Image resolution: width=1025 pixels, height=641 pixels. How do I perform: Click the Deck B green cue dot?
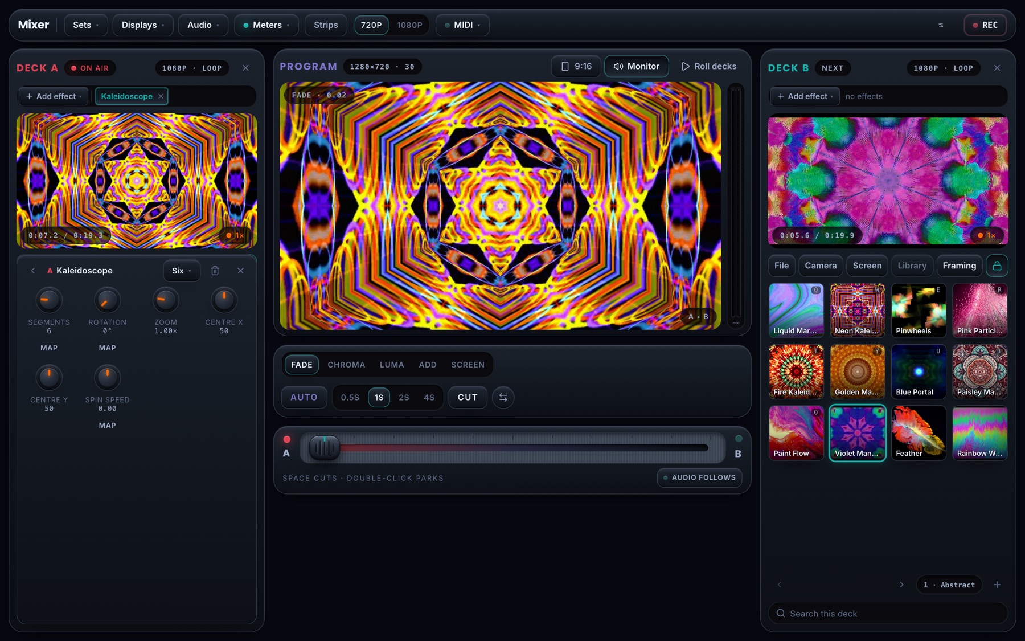tap(739, 439)
